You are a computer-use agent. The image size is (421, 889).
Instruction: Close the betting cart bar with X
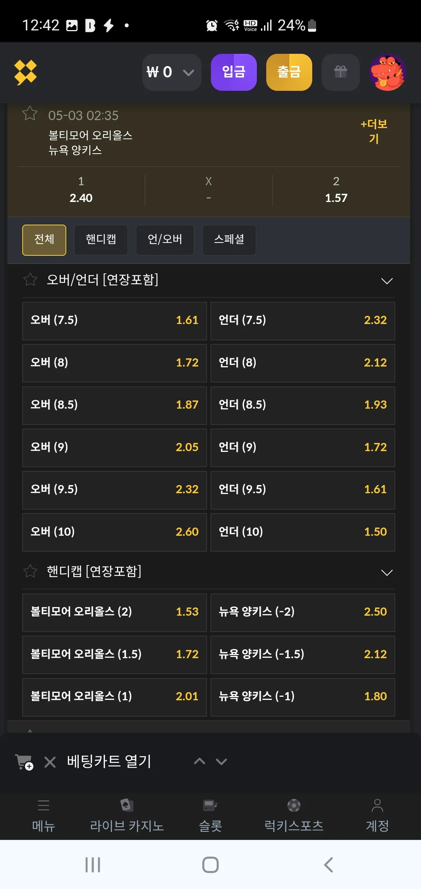[50, 762]
